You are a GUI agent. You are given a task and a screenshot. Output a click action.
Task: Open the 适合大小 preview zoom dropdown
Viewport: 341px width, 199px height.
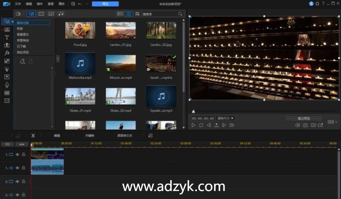tap(225, 118)
